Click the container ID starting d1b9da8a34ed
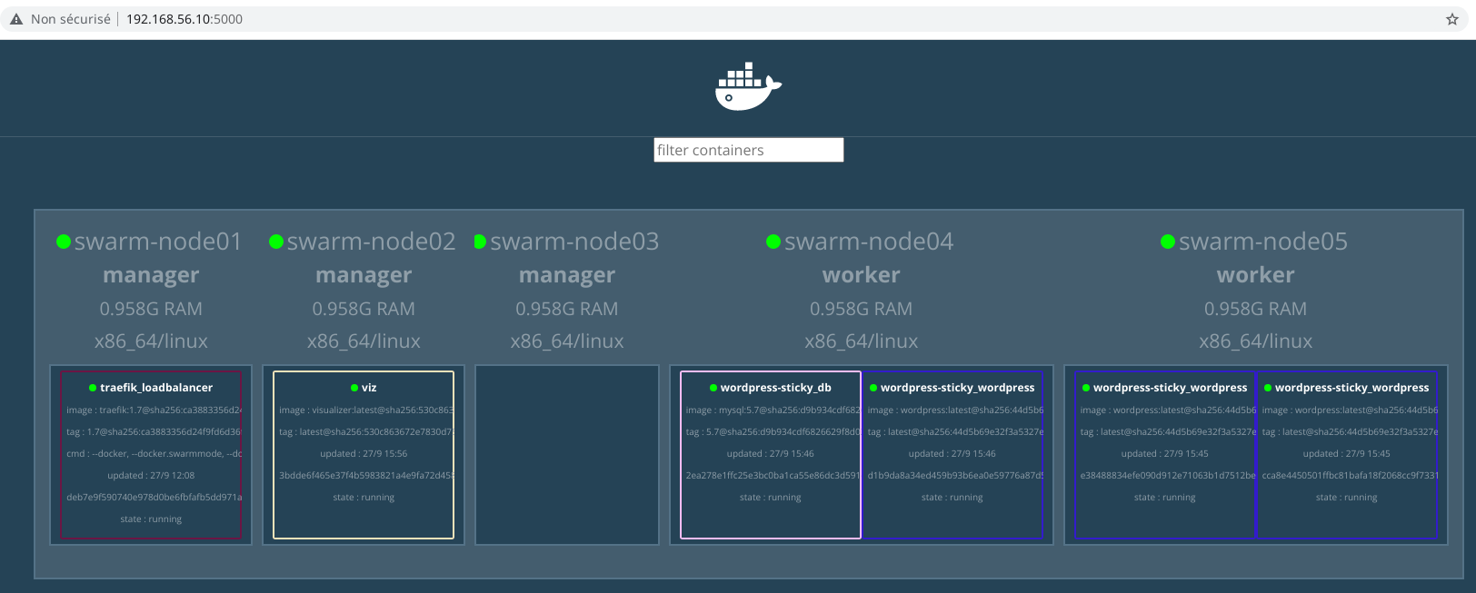The height and width of the screenshot is (593, 1476). (955, 476)
